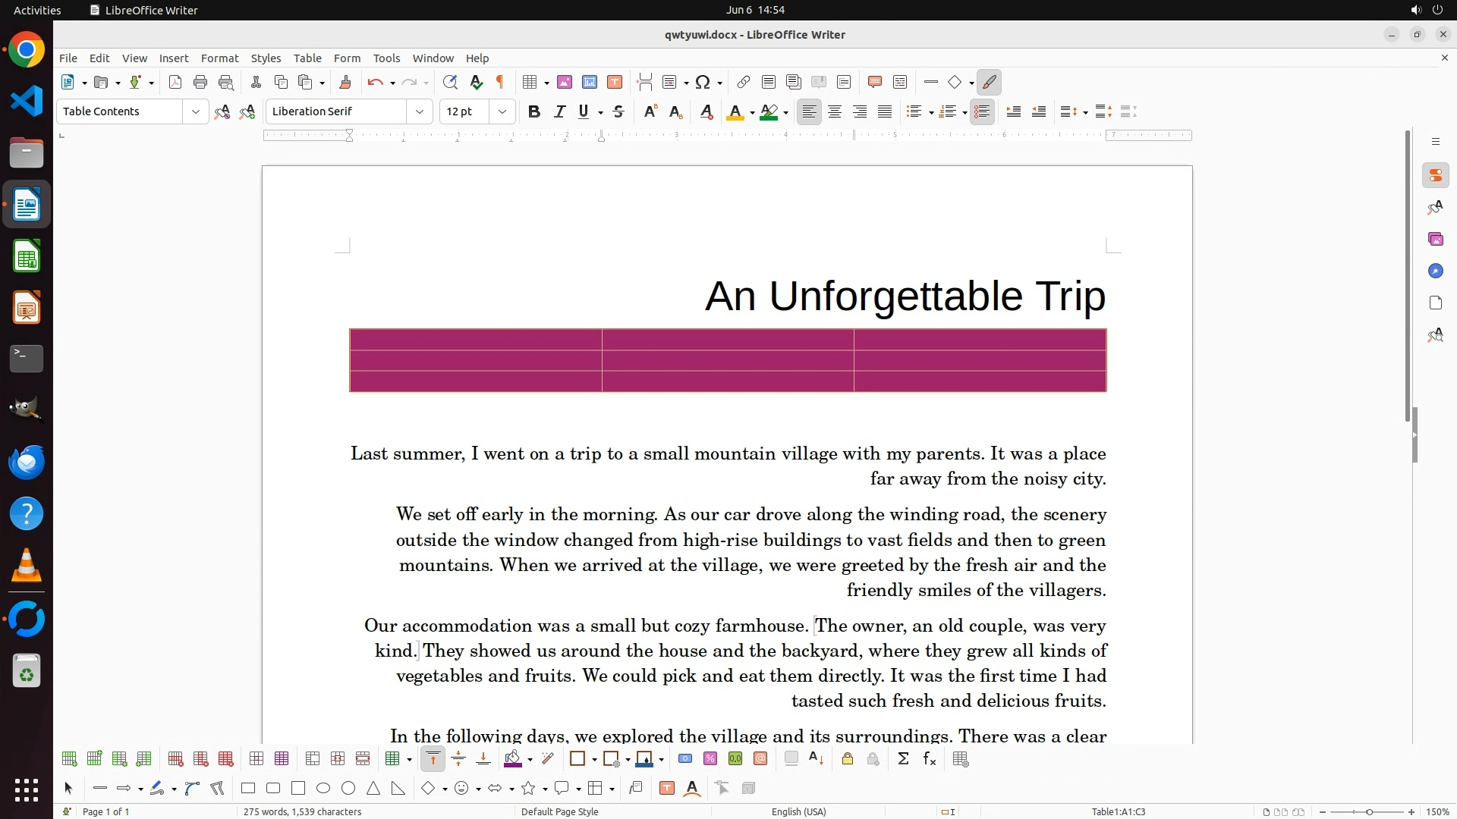Select the Ellipse drawing shape tool
The width and height of the screenshot is (1457, 819).
tap(323, 789)
